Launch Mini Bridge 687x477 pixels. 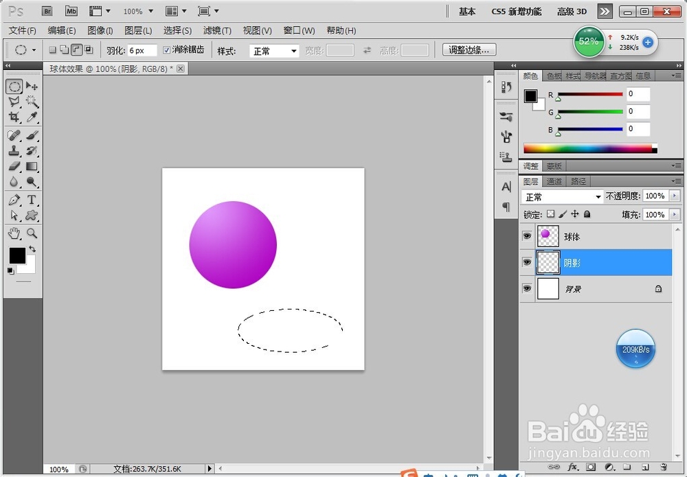(x=71, y=11)
